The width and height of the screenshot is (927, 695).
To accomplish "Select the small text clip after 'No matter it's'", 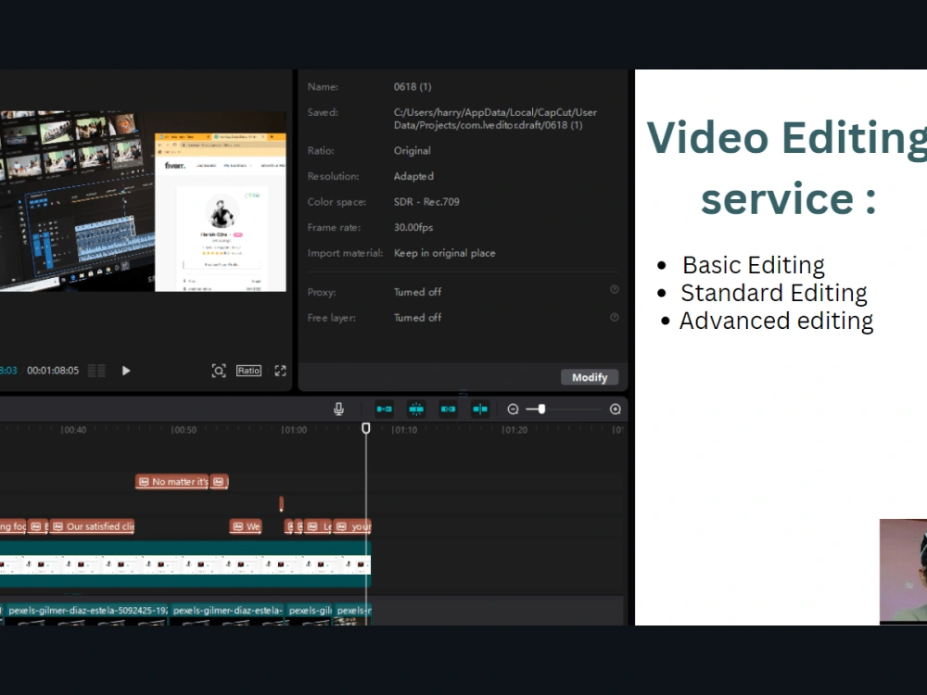I will [x=220, y=482].
